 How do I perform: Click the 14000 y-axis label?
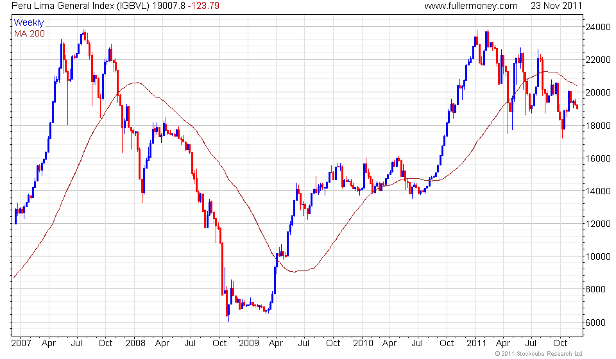point(598,191)
